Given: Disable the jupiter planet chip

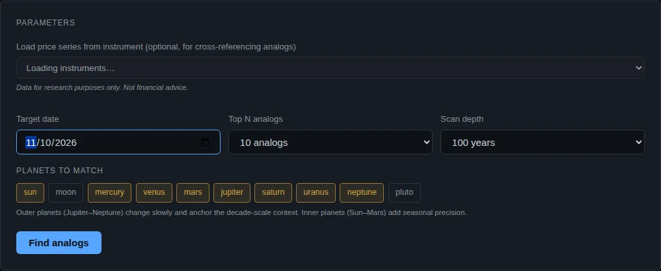Looking at the screenshot, I should point(232,192).
